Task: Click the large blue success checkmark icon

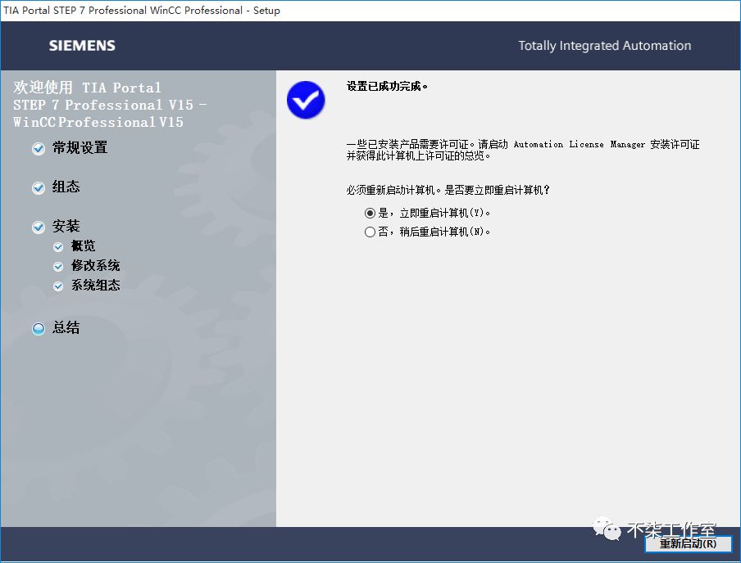Action: 306,100
